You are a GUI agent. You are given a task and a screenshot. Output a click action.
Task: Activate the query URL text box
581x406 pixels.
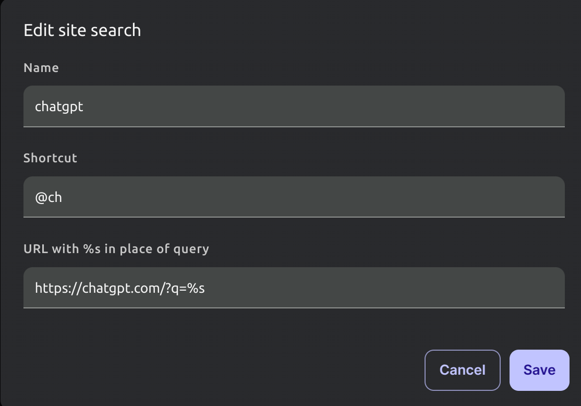click(x=294, y=288)
